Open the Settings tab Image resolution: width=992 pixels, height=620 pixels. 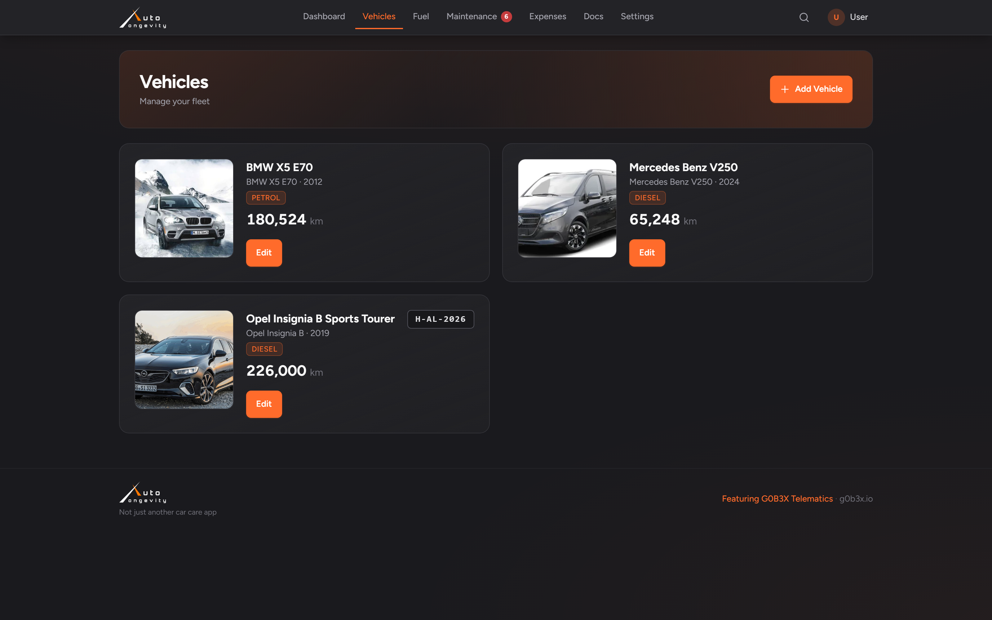[x=637, y=16]
